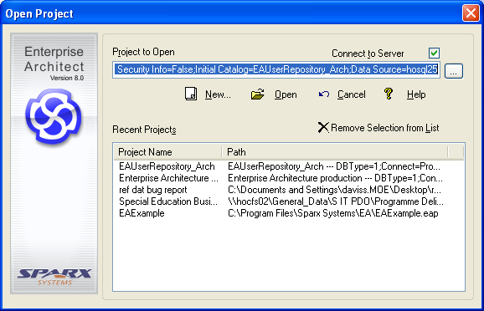Viewport: 484px width, 311px height.
Task: Click the Cancel undo-arrow icon
Action: [x=324, y=94]
